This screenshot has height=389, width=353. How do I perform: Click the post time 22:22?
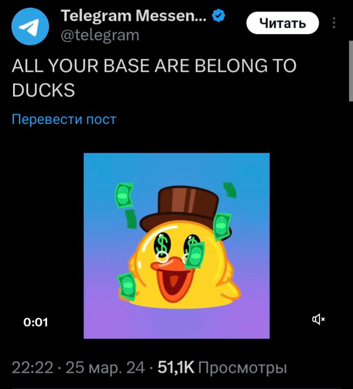click(x=33, y=368)
